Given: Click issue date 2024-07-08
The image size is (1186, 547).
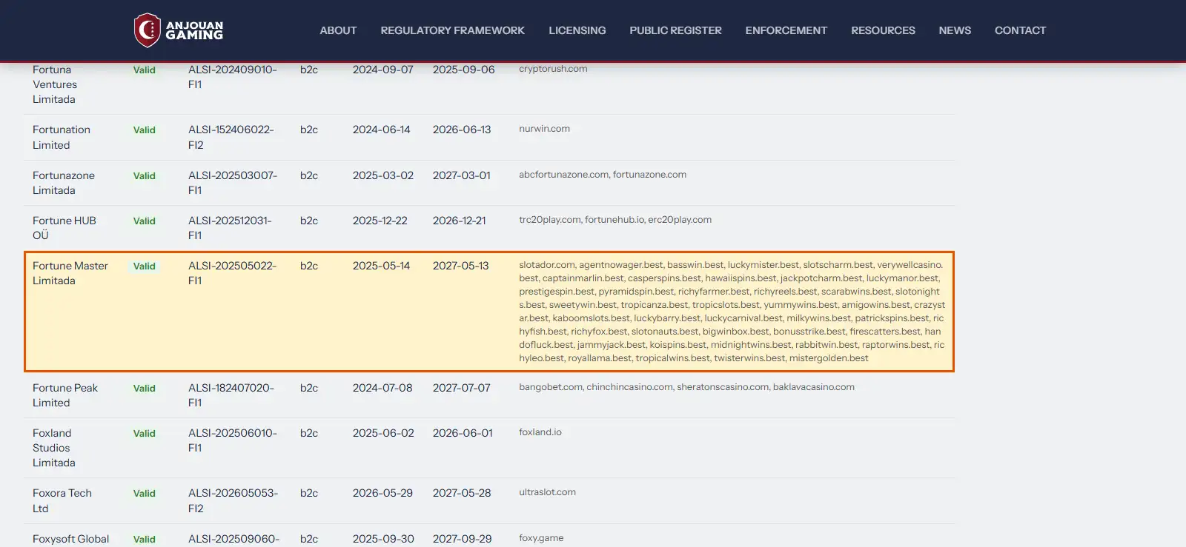Looking at the screenshot, I should [382, 388].
